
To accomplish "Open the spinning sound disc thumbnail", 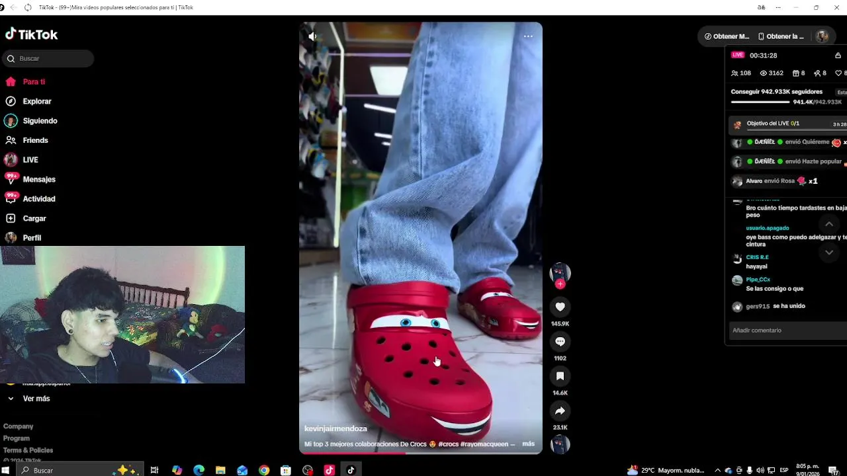I will 560,444.
